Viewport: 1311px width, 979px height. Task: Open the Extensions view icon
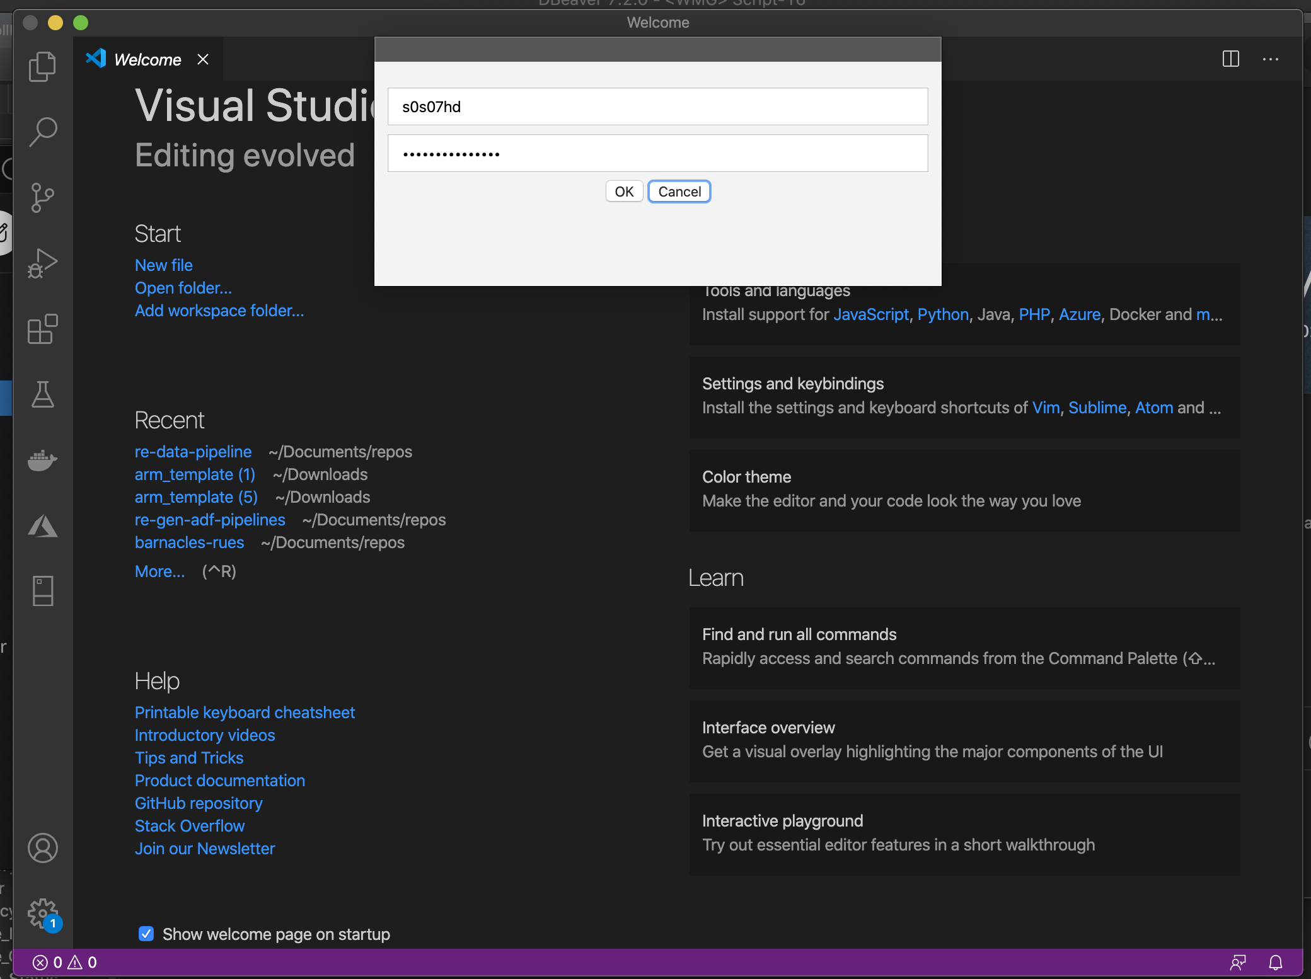point(42,329)
